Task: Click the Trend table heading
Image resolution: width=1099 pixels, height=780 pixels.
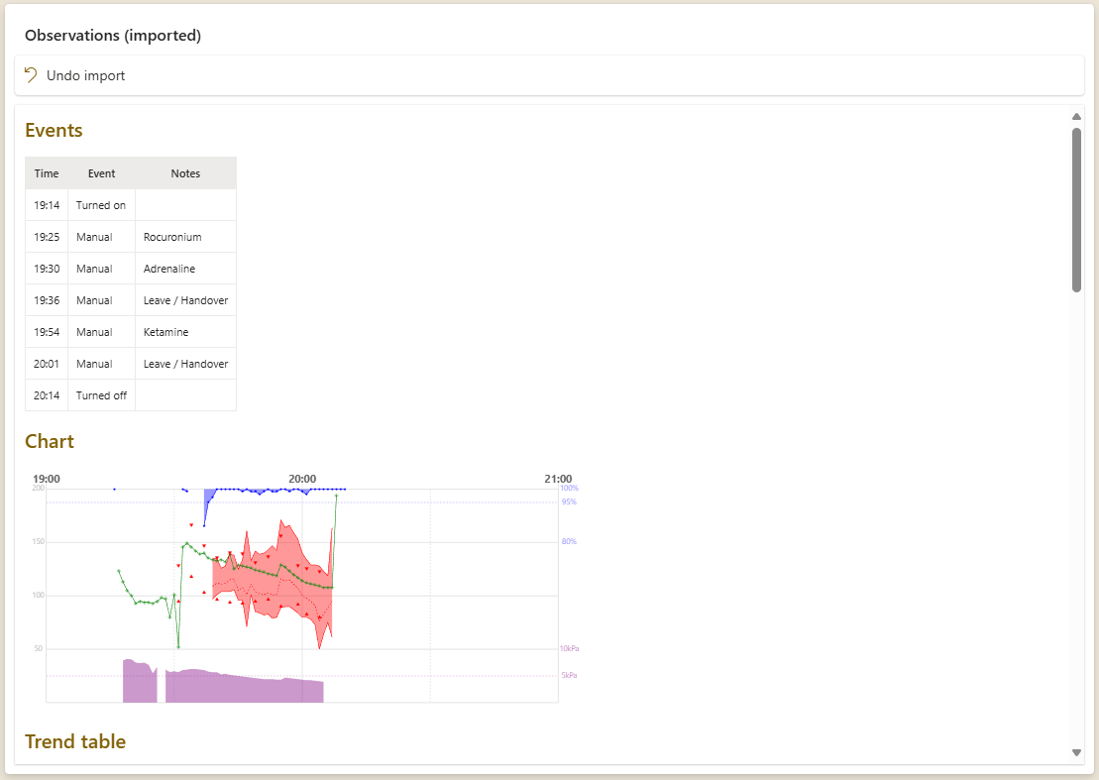Action: pyautogui.click(x=75, y=741)
